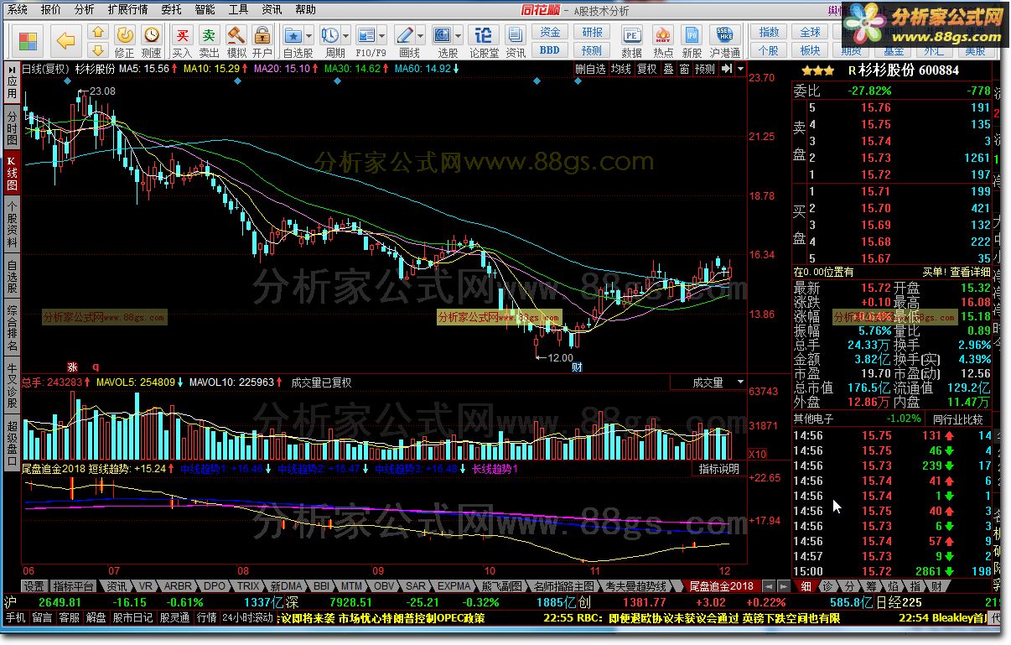This screenshot has height=645, width=1011.
Task: Click the X10 volume scale label
Action: (757, 454)
